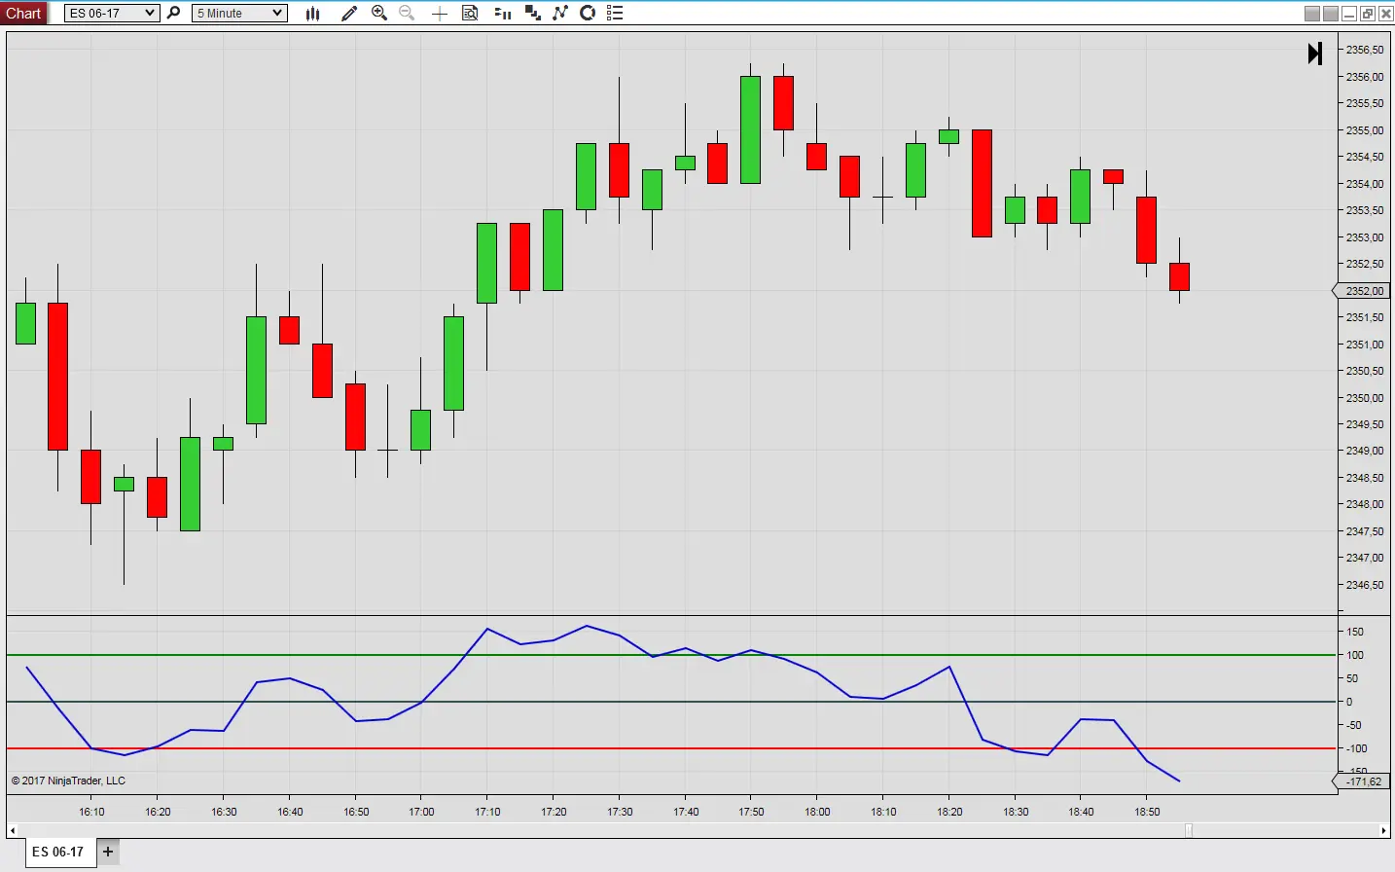
Task: Open the instrument search magnifier
Action: click(174, 13)
